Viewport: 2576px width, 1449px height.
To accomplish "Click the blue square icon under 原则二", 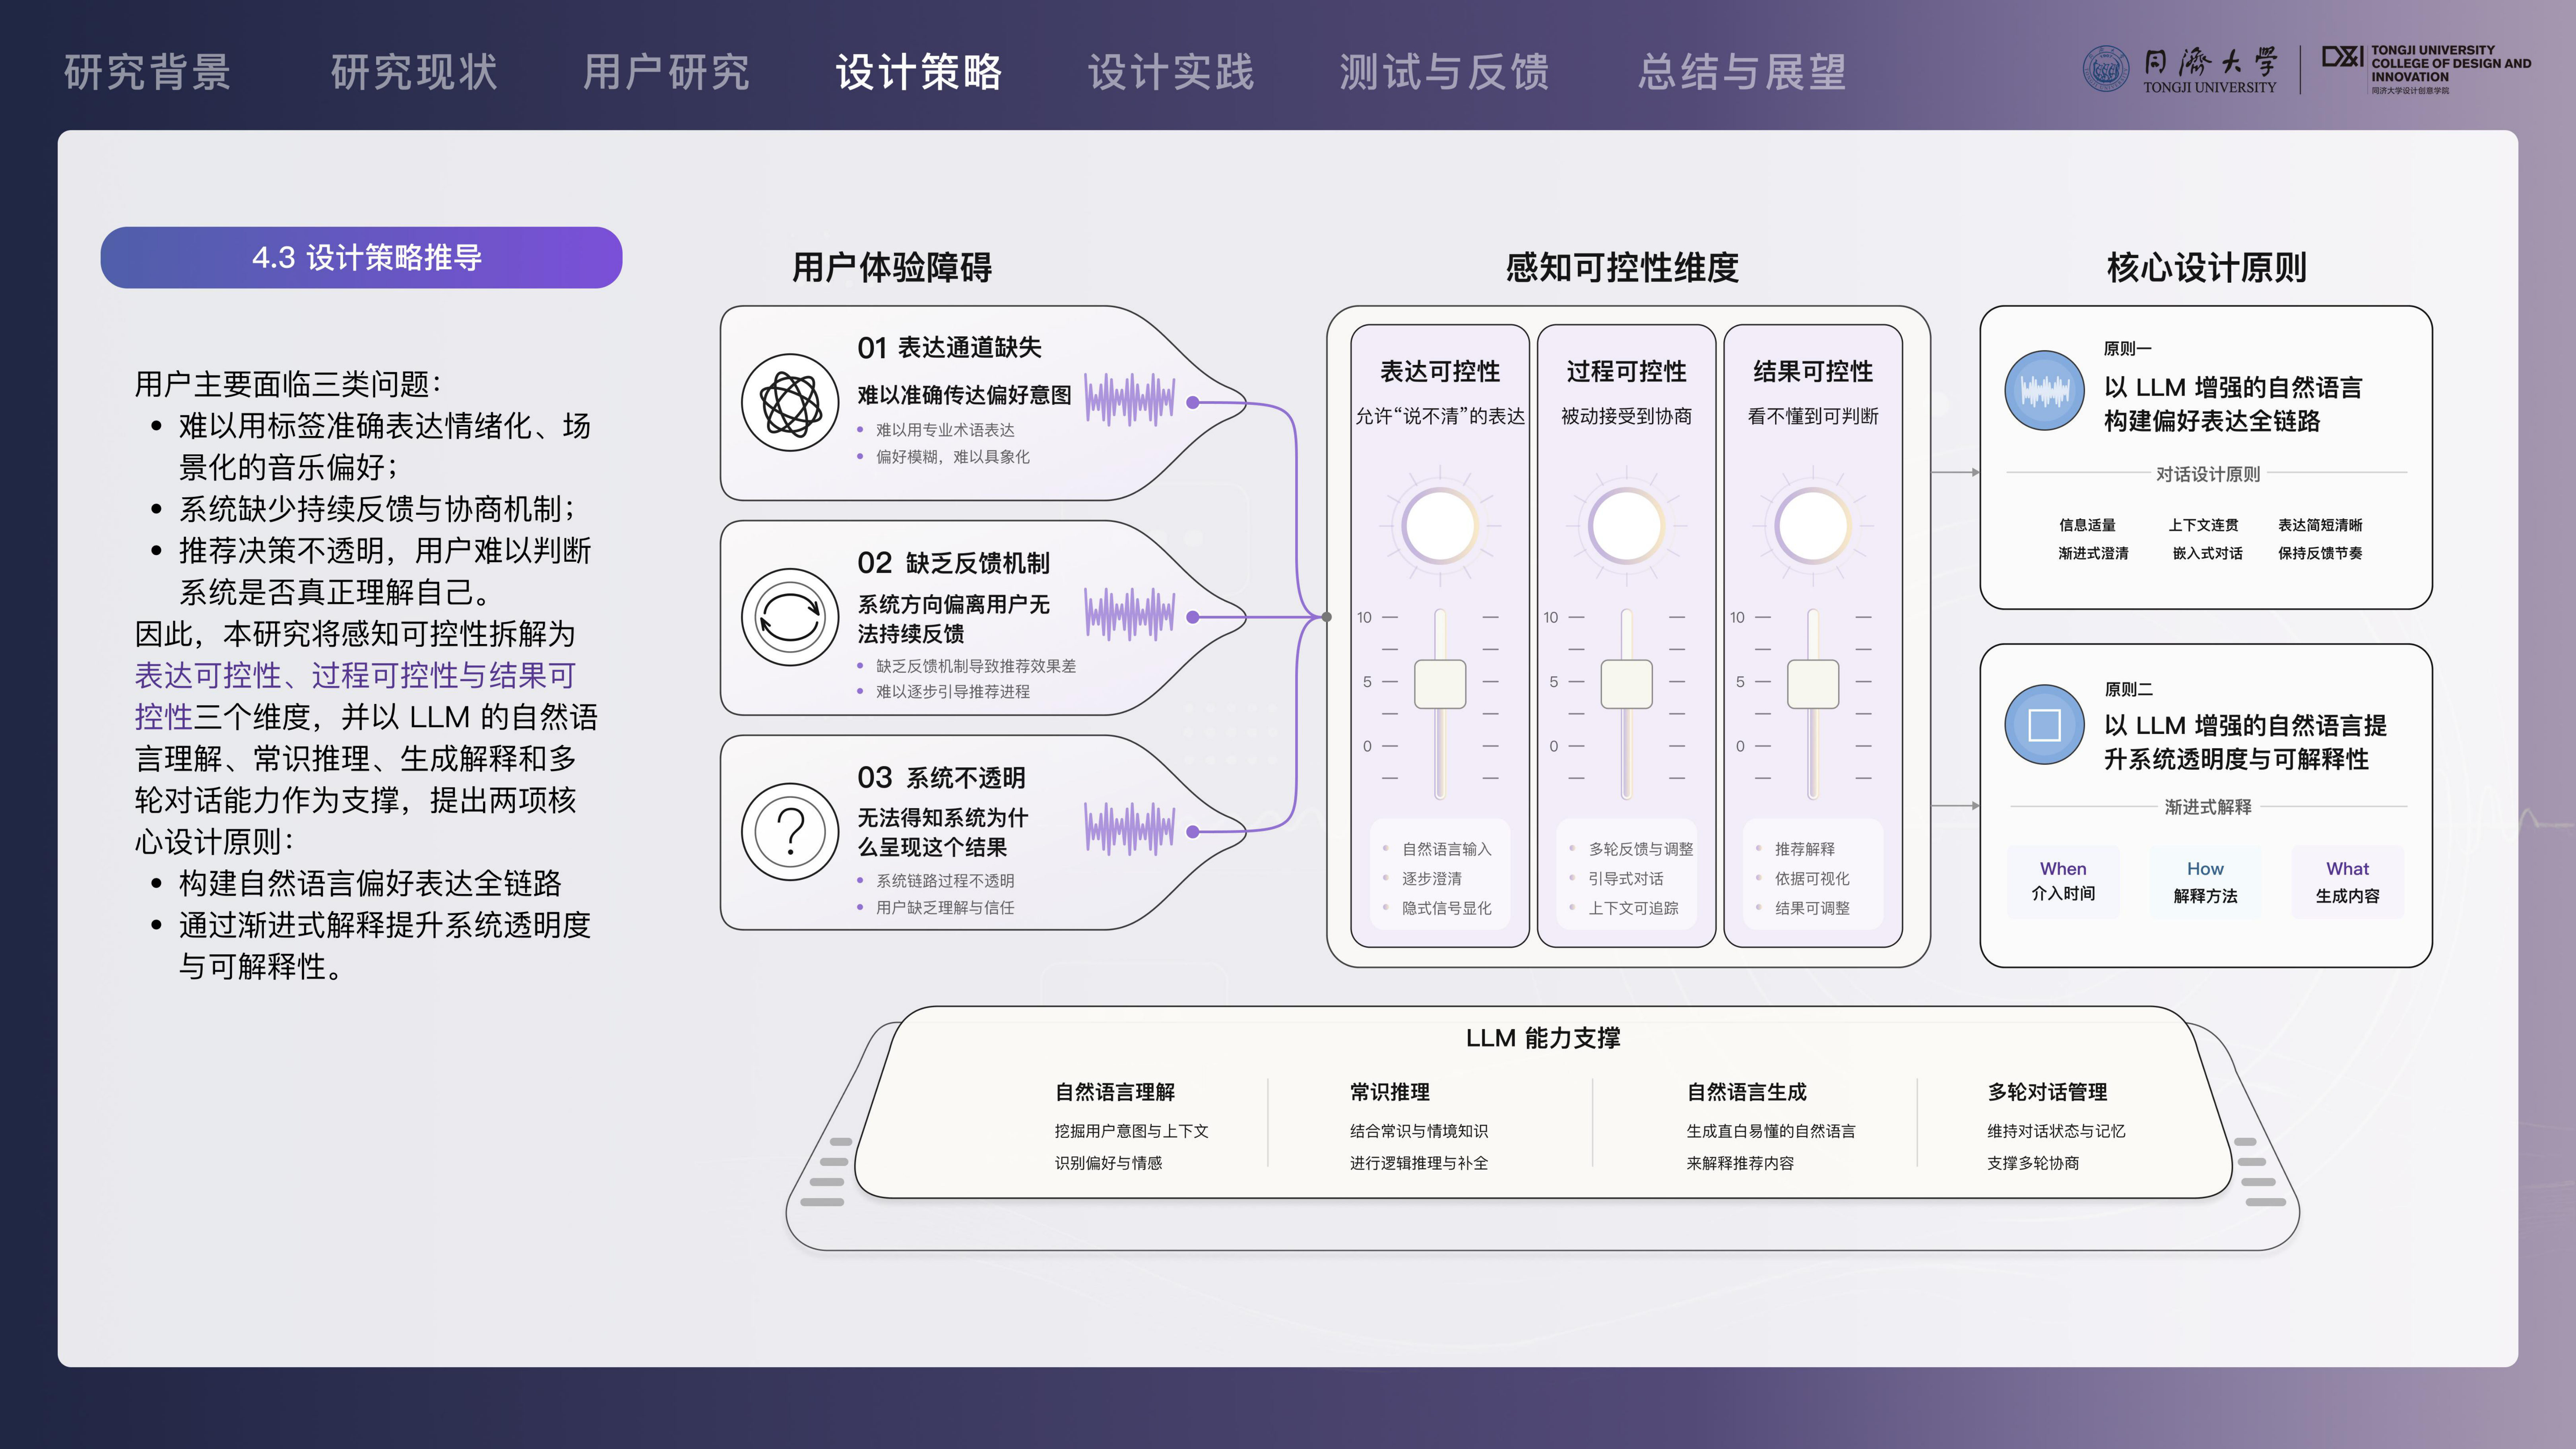I will [x=2044, y=724].
